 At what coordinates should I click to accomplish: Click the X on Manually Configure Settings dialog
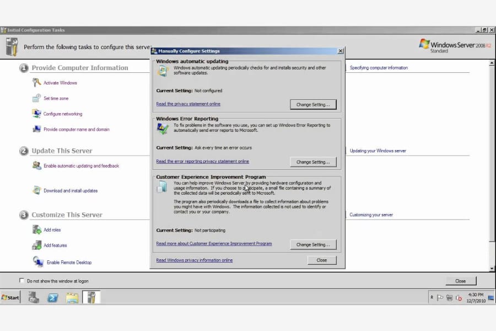click(x=341, y=51)
